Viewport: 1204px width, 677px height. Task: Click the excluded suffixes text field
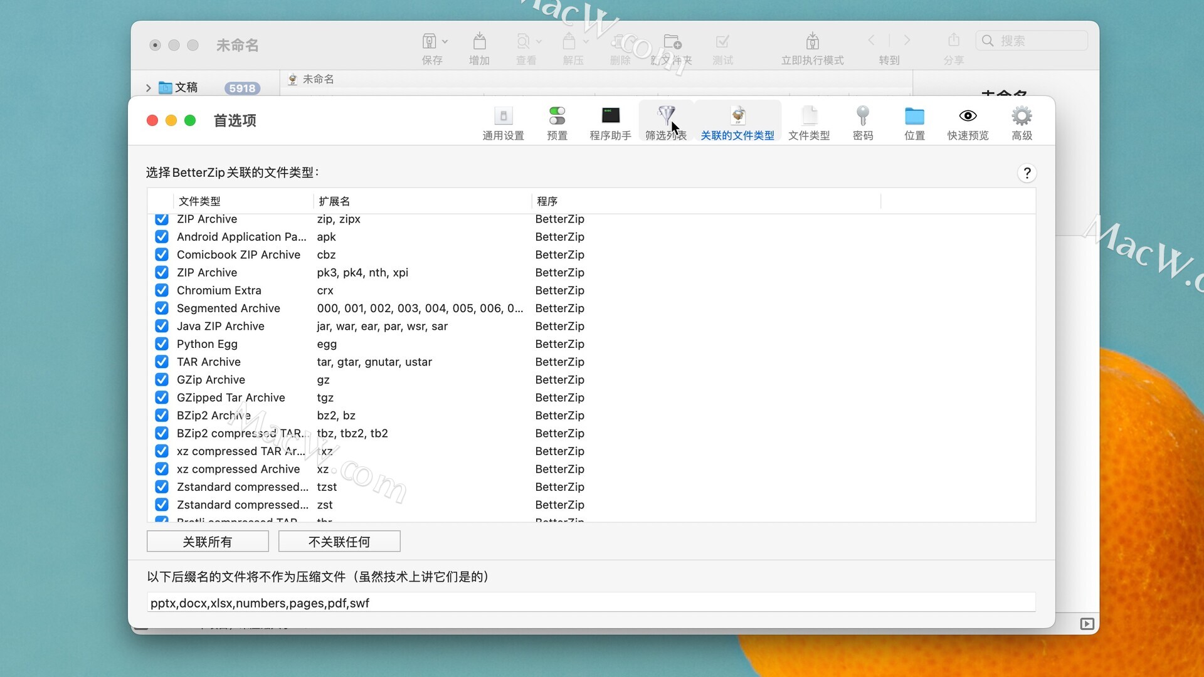click(591, 603)
